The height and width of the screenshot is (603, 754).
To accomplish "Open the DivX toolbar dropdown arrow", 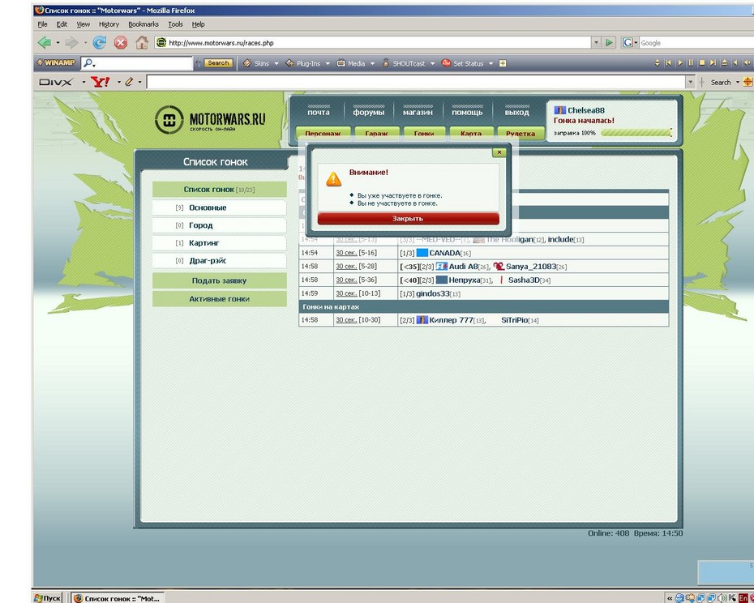I will [x=84, y=82].
